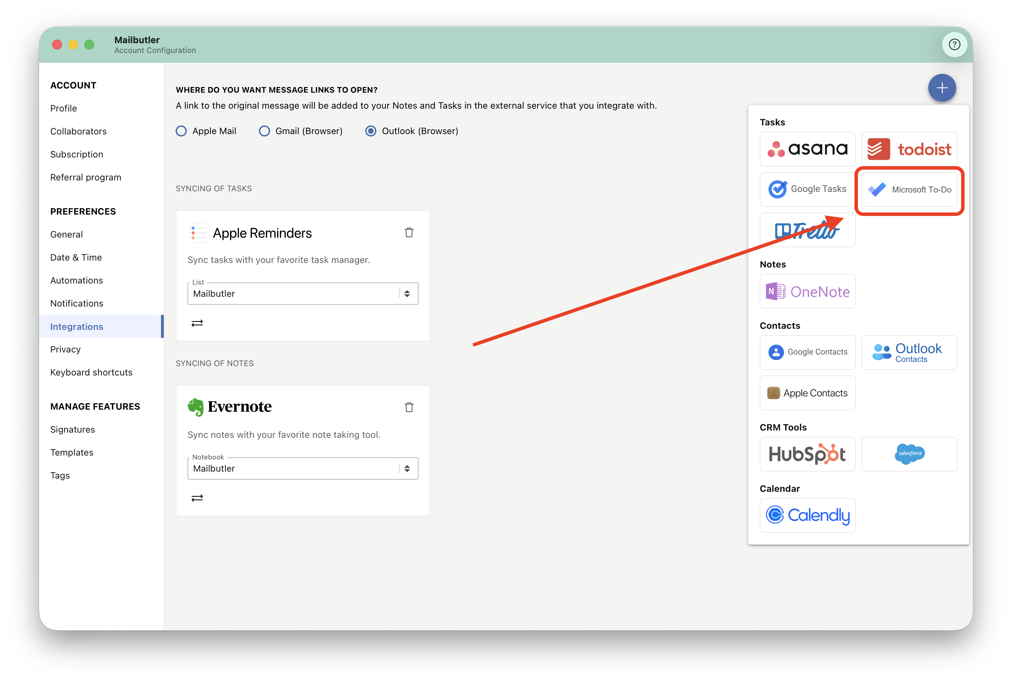The width and height of the screenshot is (1012, 682).
Task: Add the Asana tasks integration
Action: point(807,149)
